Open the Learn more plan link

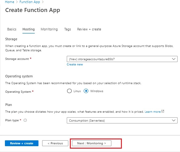click(x=153, y=112)
